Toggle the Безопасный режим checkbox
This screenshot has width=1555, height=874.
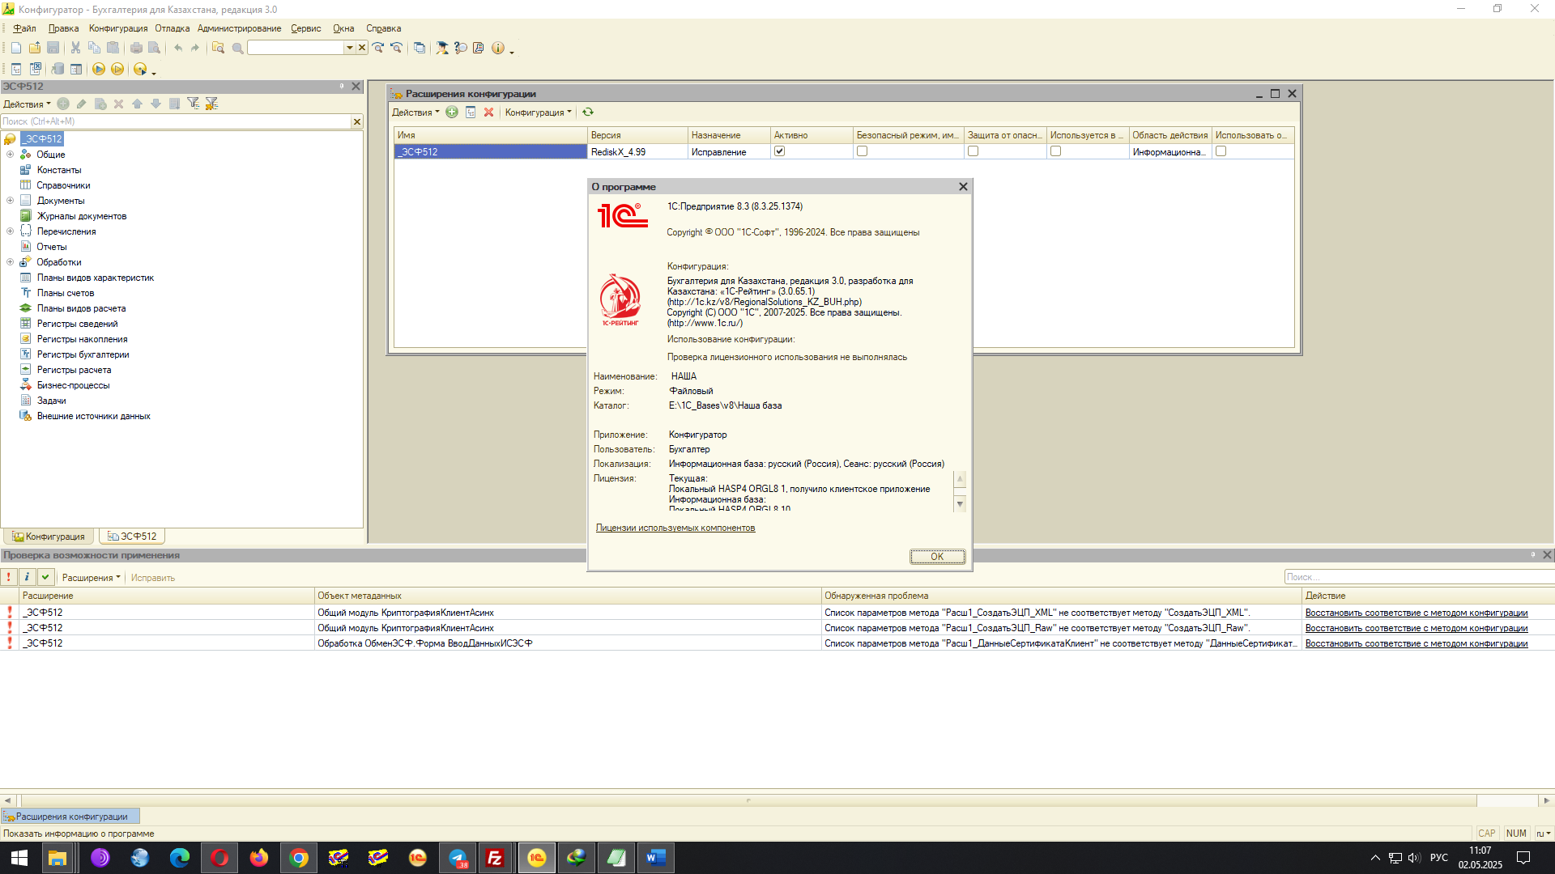click(863, 151)
